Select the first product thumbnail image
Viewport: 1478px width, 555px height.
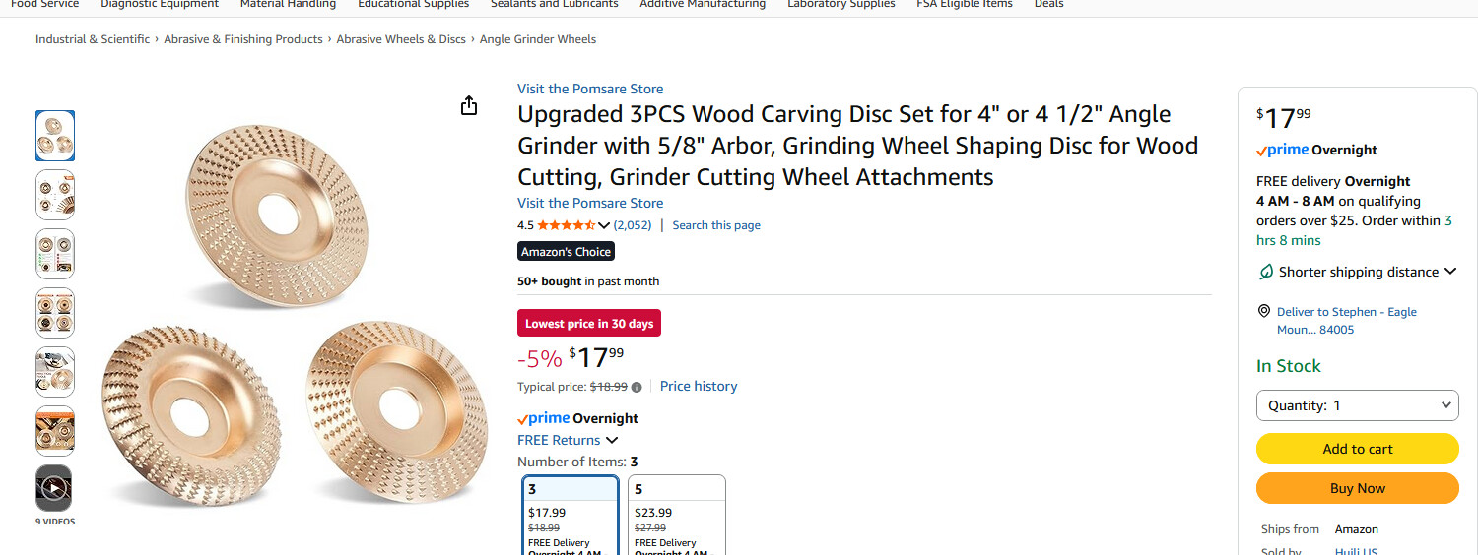55,136
